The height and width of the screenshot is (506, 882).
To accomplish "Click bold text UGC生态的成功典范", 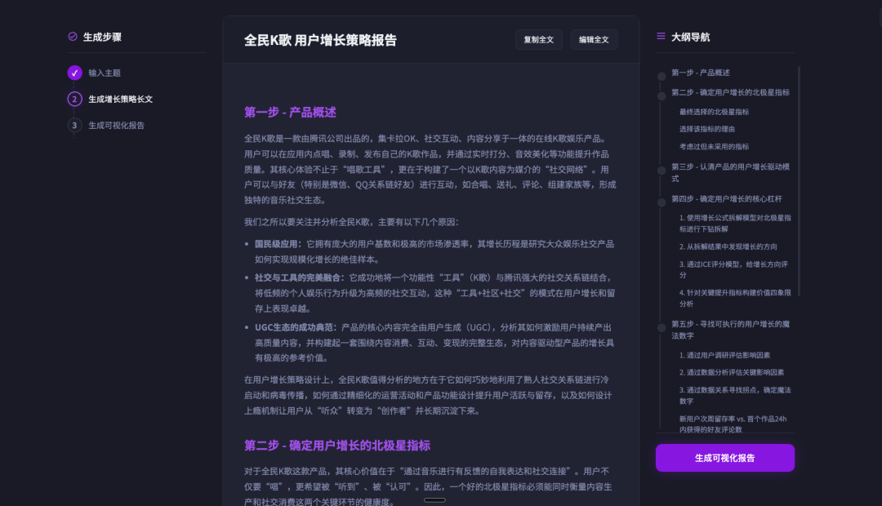I will click(x=296, y=327).
